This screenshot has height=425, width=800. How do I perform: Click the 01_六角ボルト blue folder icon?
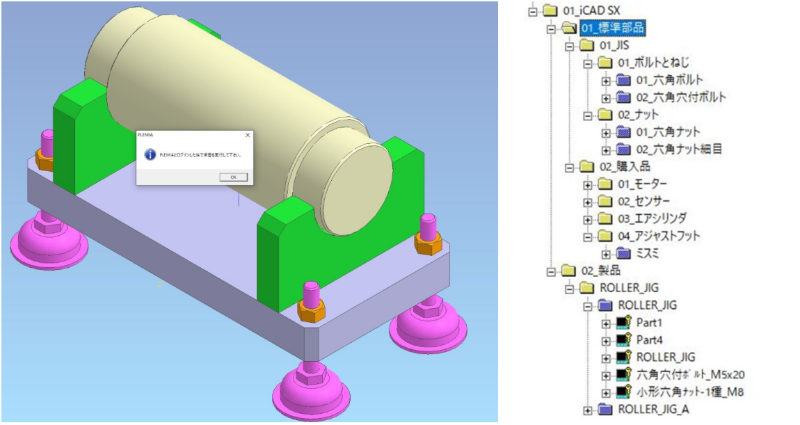tap(623, 80)
